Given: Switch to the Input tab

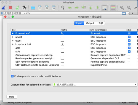Looking at the screenshot, I should tap(79, 23).
